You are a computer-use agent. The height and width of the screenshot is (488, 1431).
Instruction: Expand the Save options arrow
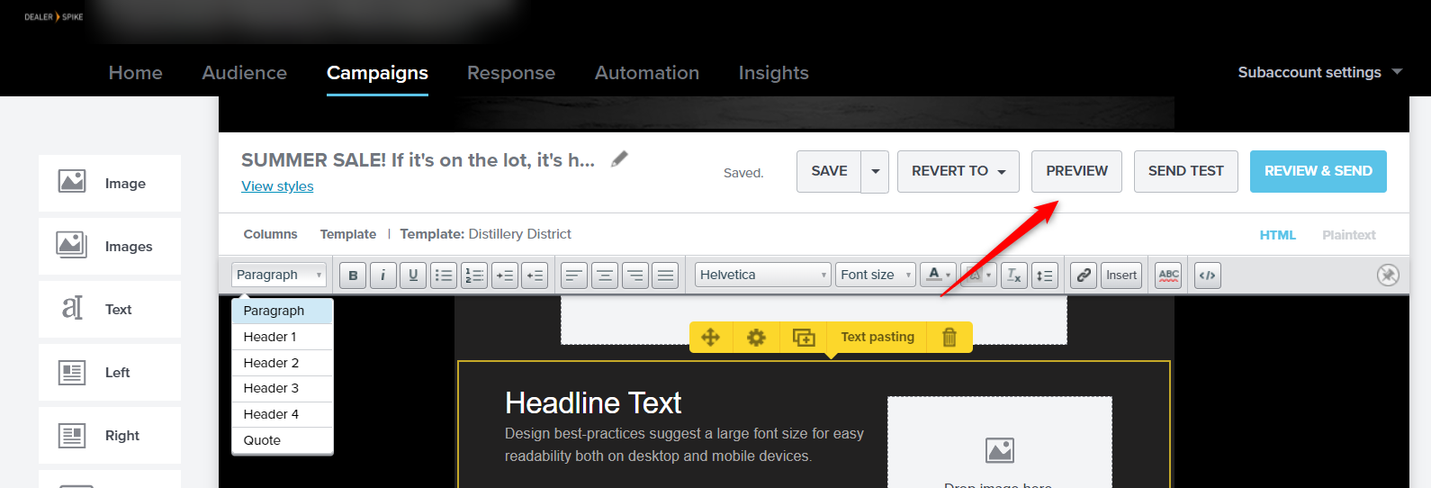875,171
